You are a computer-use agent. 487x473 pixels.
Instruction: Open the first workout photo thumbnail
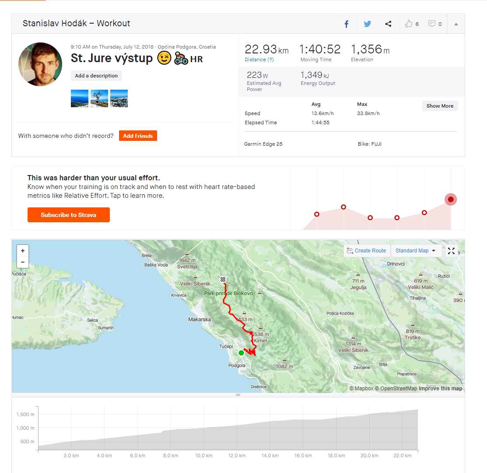click(80, 98)
